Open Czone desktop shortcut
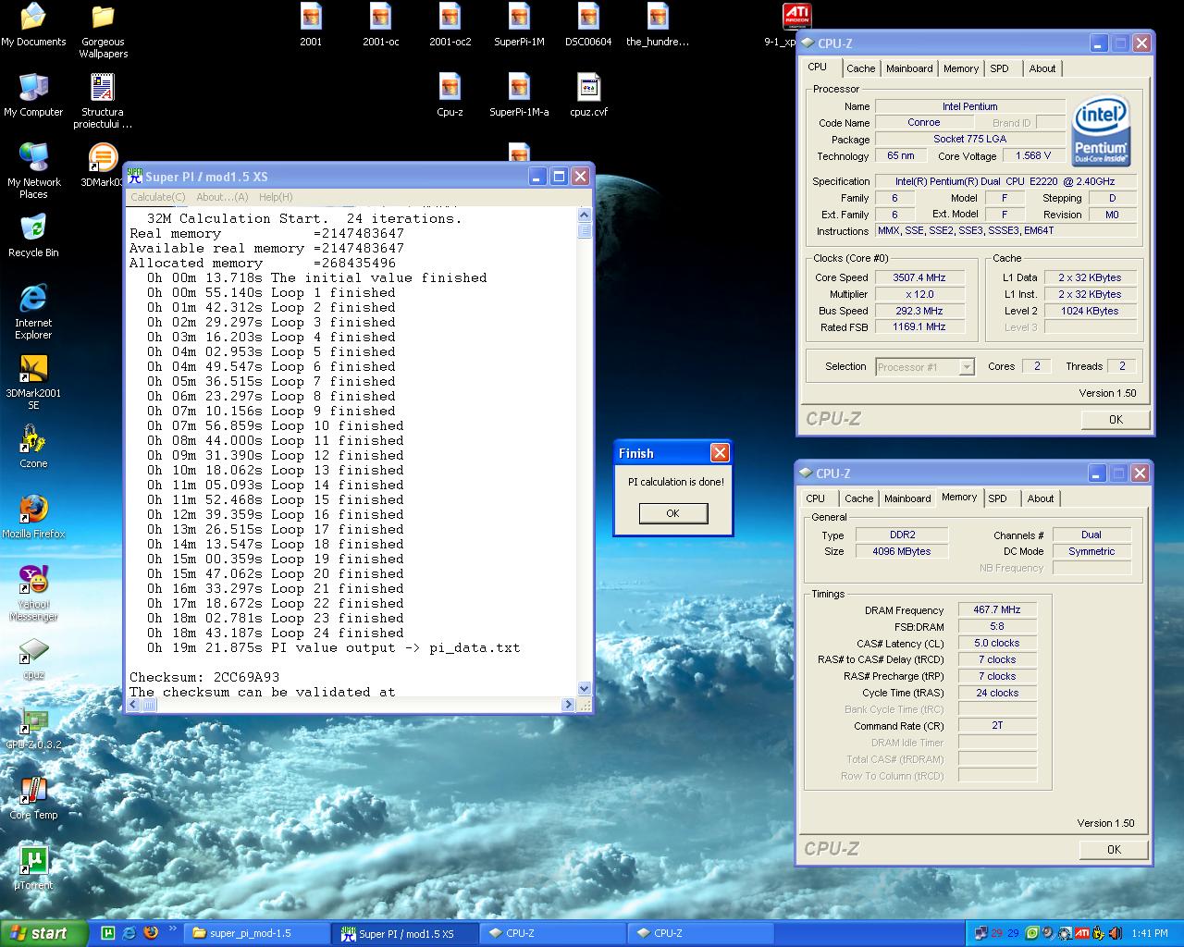1184x947 pixels. pyautogui.click(x=33, y=447)
